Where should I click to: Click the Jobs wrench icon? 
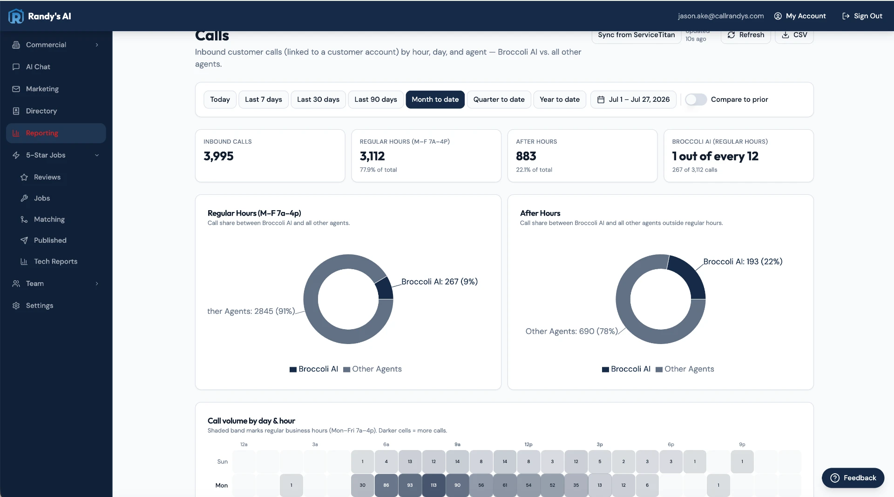pyautogui.click(x=24, y=198)
